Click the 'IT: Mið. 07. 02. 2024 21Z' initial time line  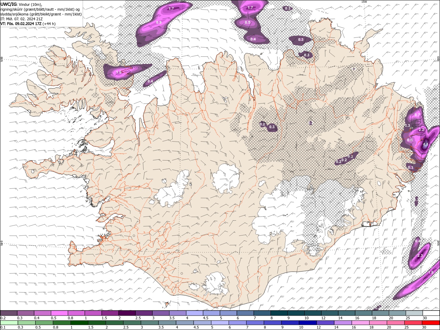22,19
